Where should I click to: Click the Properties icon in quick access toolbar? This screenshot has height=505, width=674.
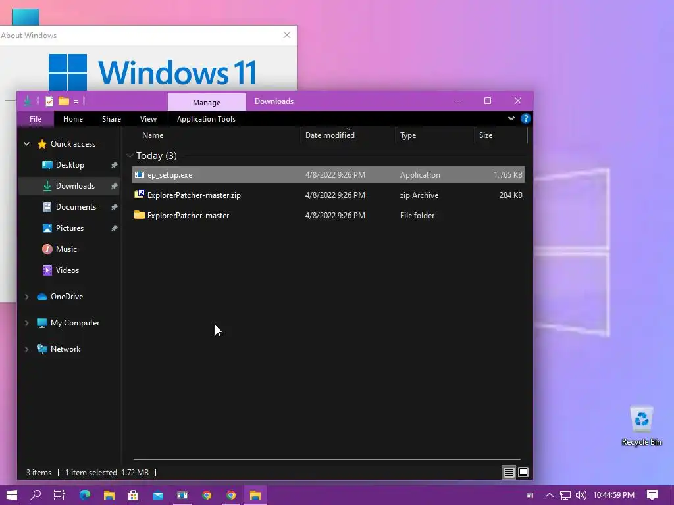click(x=49, y=101)
